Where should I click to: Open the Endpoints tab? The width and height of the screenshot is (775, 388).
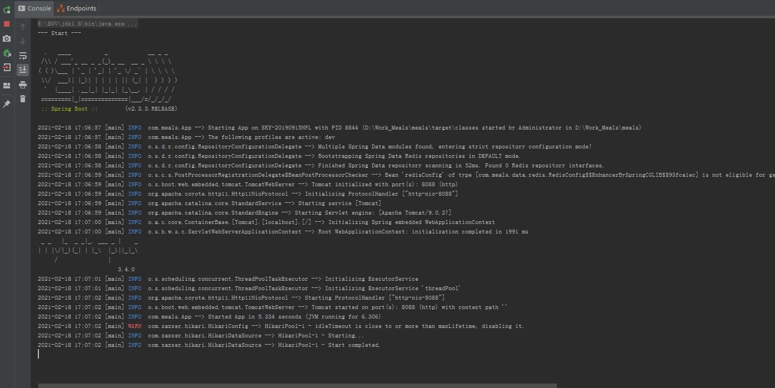(x=77, y=8)
